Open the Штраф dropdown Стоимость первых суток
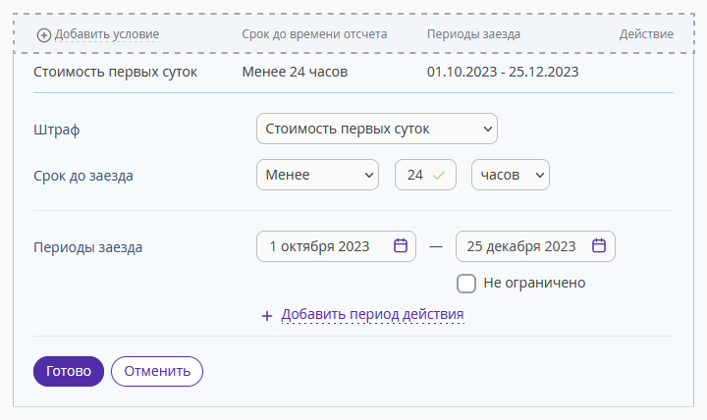This screenshot has width=707, height=420. point(377,129)
